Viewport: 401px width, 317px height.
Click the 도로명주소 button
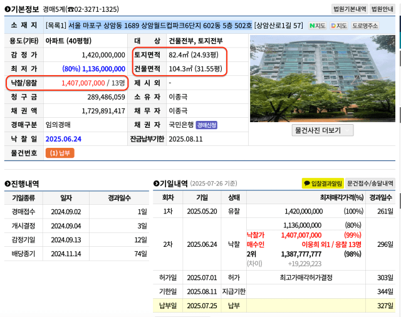[x=365, y=26]
